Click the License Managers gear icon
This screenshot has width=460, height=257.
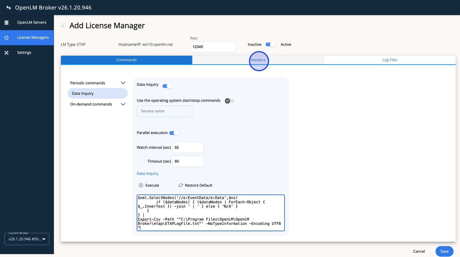6,38
